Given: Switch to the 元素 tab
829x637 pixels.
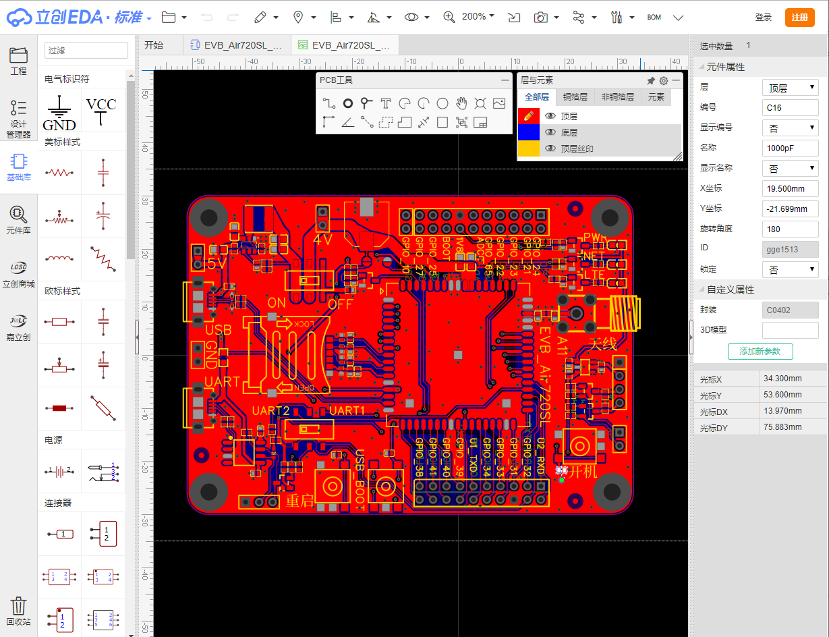Looking at the screenshot, I should [x=656, y=97].
